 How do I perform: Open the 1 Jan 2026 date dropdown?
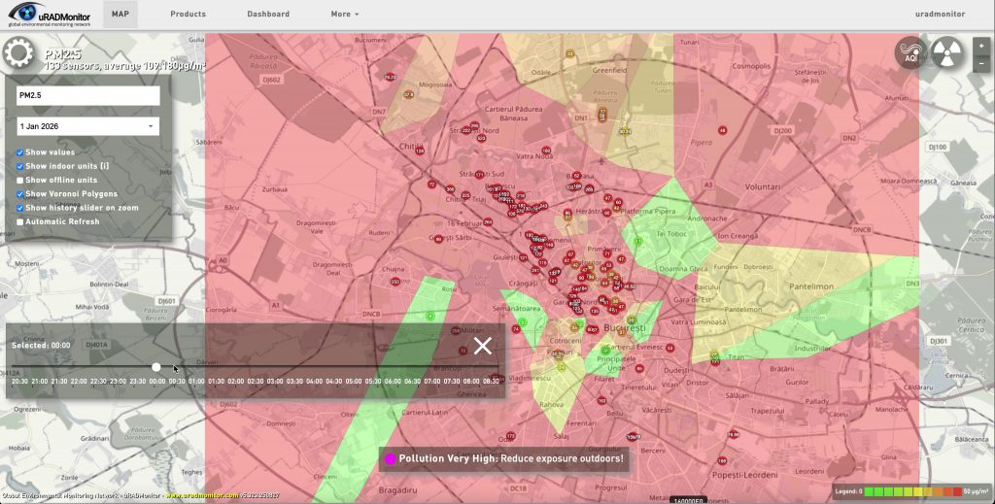point(87,126)
